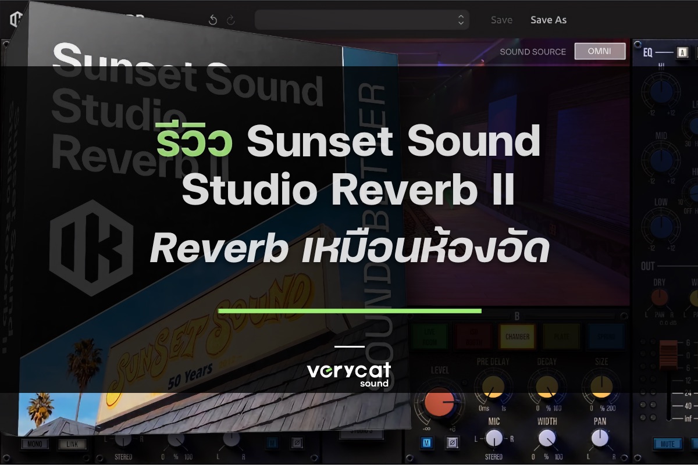Select the SPRING reverb type
Viewport: 698px width, 465px height.
click(606, 336)
